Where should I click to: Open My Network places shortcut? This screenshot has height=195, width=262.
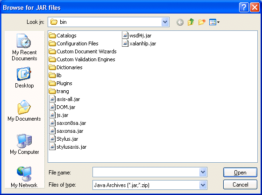point(24,177)
